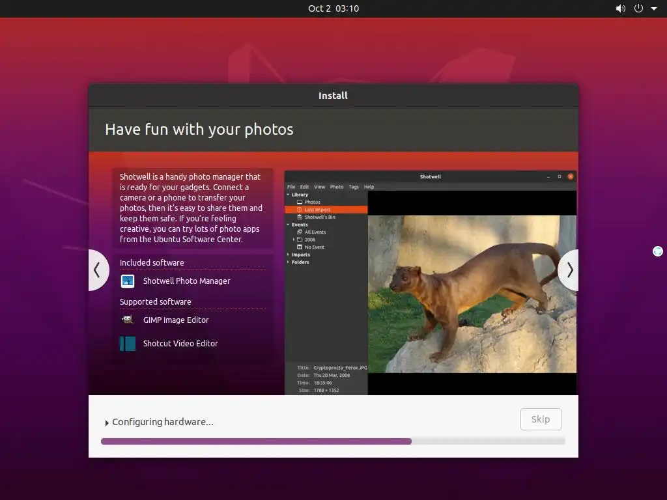Image resolution: width=667 pixels, height=500 pixels.
Task: Click the Supported software heading
Action: 155,302
